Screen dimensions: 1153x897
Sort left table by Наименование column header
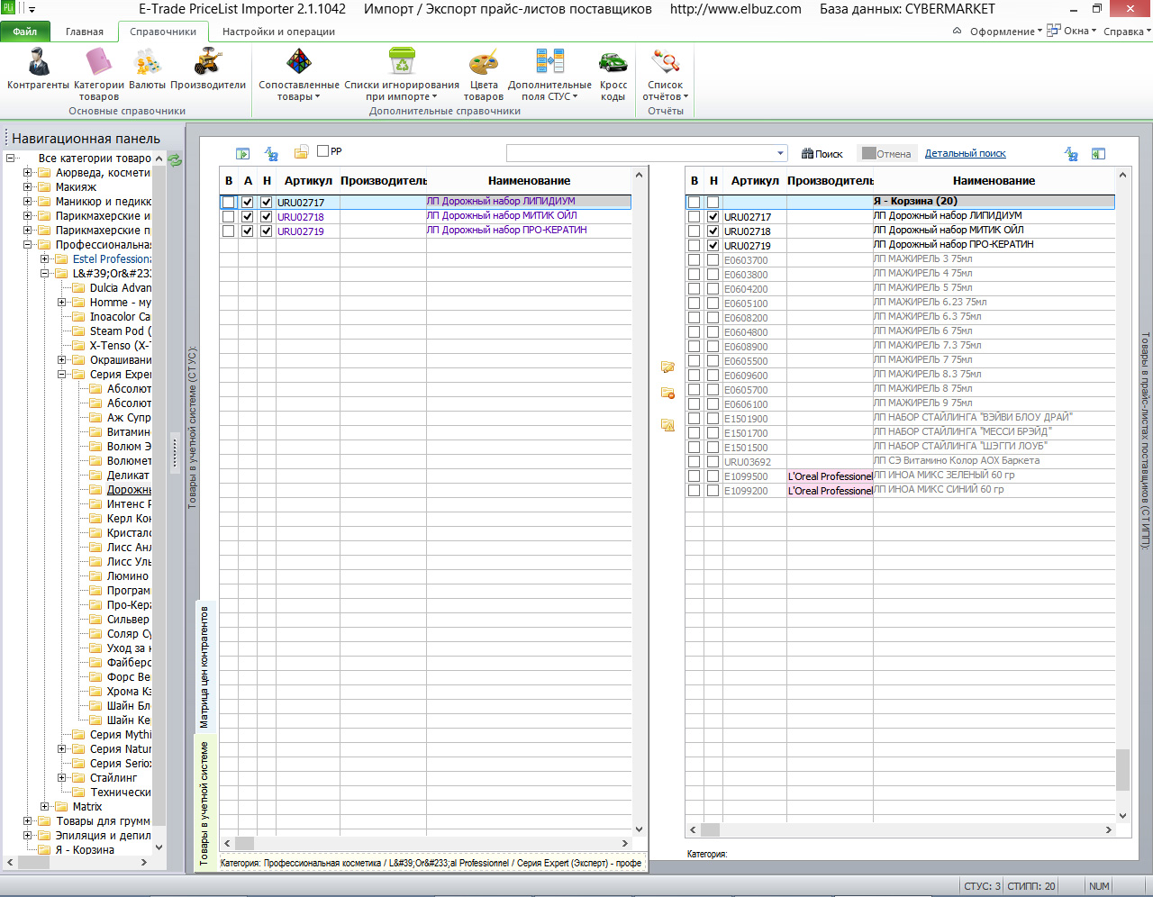click(530, 181)
